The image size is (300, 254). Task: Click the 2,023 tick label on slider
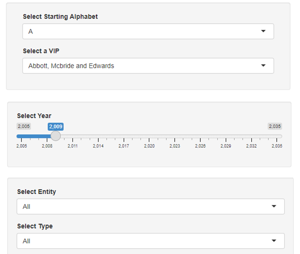pos(175,146)
